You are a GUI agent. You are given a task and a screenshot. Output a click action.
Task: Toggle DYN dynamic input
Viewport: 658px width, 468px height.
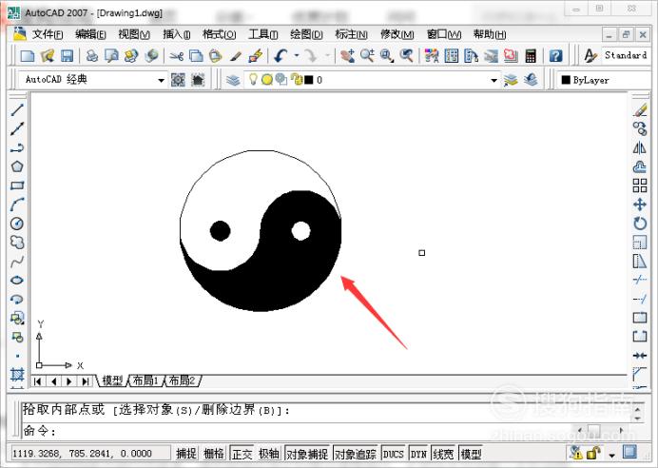tap(418, 454)
